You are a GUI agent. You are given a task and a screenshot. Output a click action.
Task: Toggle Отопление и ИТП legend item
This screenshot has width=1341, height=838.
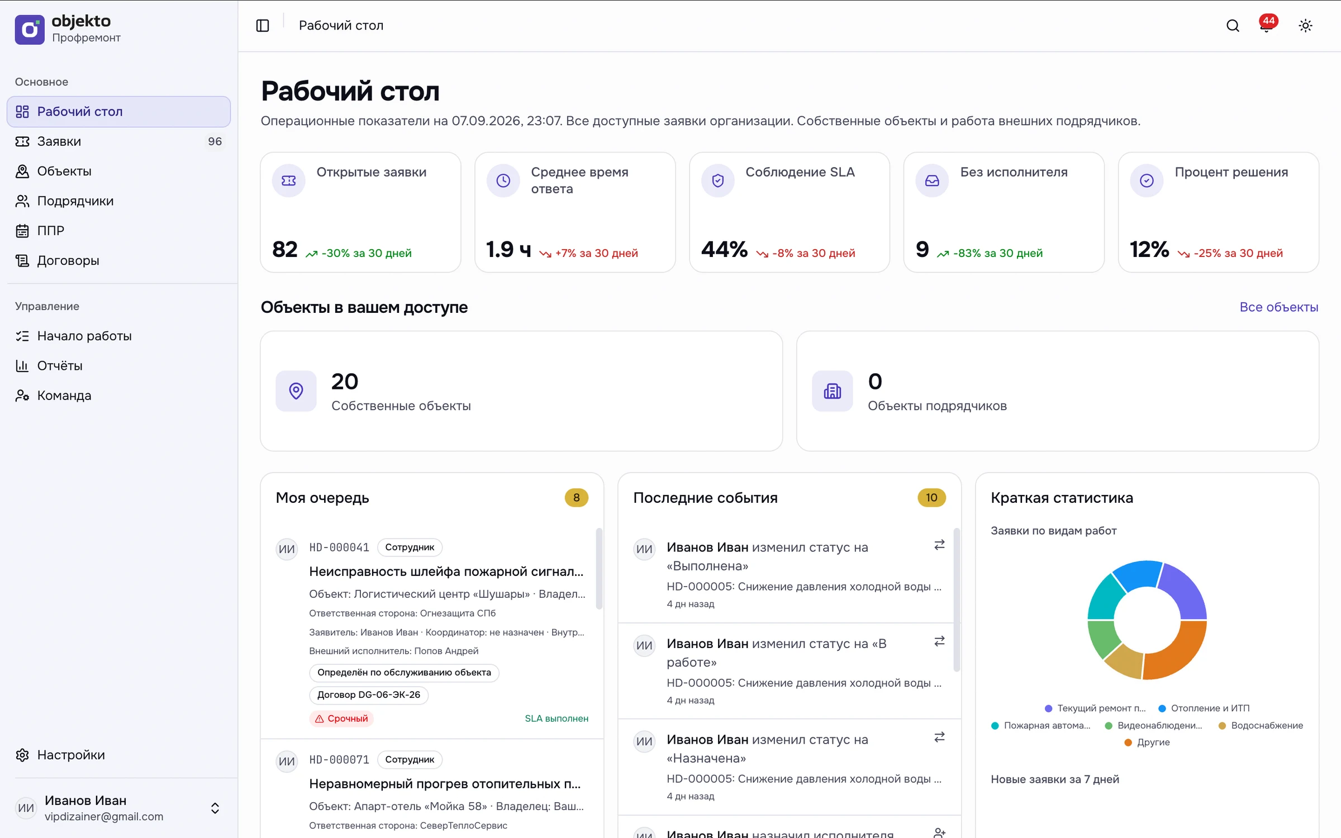pyautogui.click(x=1204, y=708)
